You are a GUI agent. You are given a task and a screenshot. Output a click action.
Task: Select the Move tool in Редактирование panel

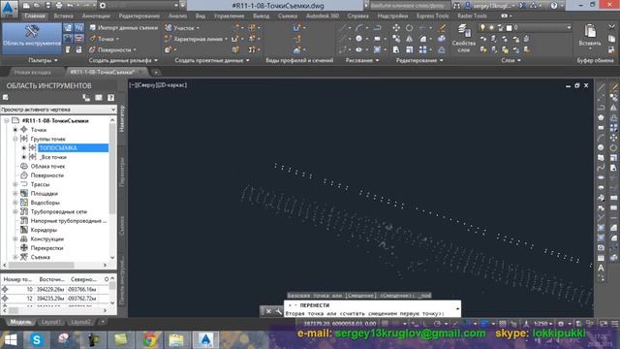[396, 28]
